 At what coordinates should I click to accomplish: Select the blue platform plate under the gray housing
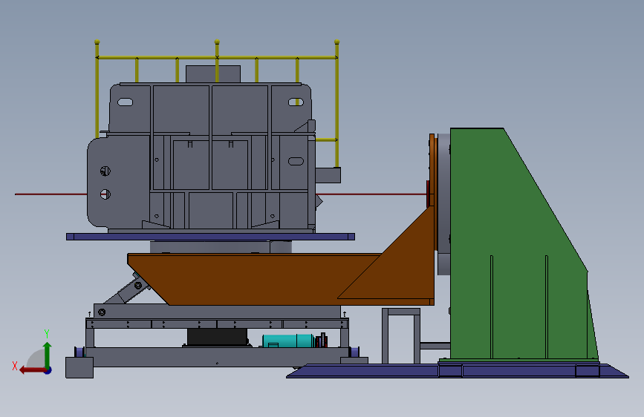tap(210, 237)
